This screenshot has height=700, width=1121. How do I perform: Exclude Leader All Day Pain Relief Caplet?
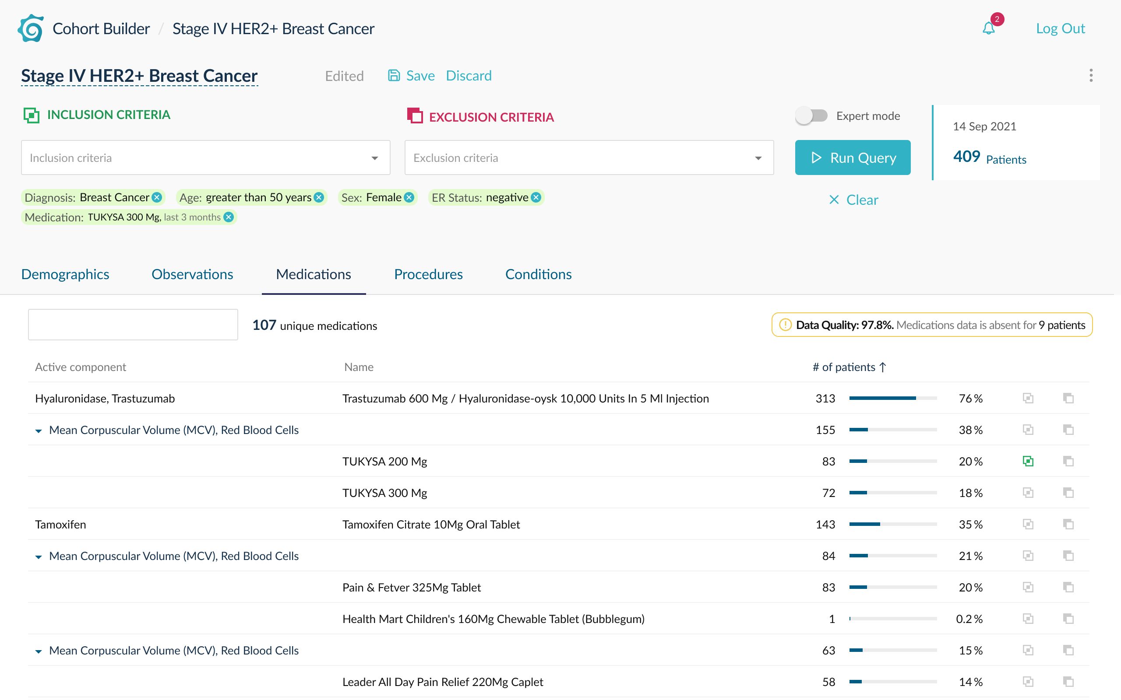1068,682
